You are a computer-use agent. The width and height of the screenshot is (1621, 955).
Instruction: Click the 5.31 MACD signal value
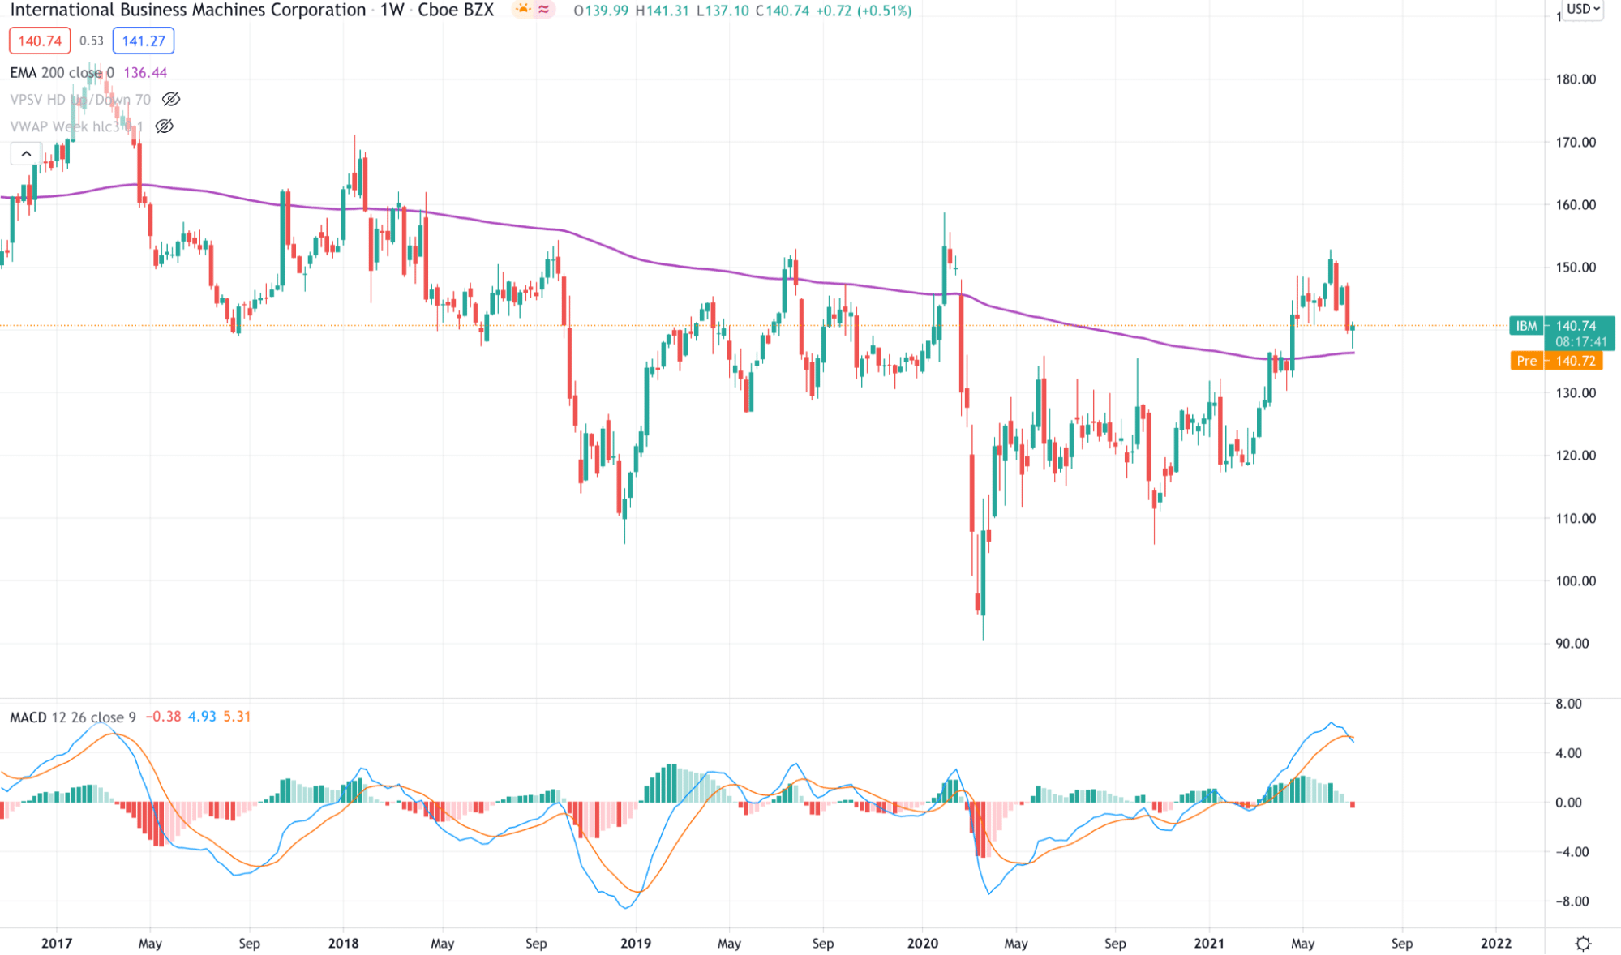237,717
